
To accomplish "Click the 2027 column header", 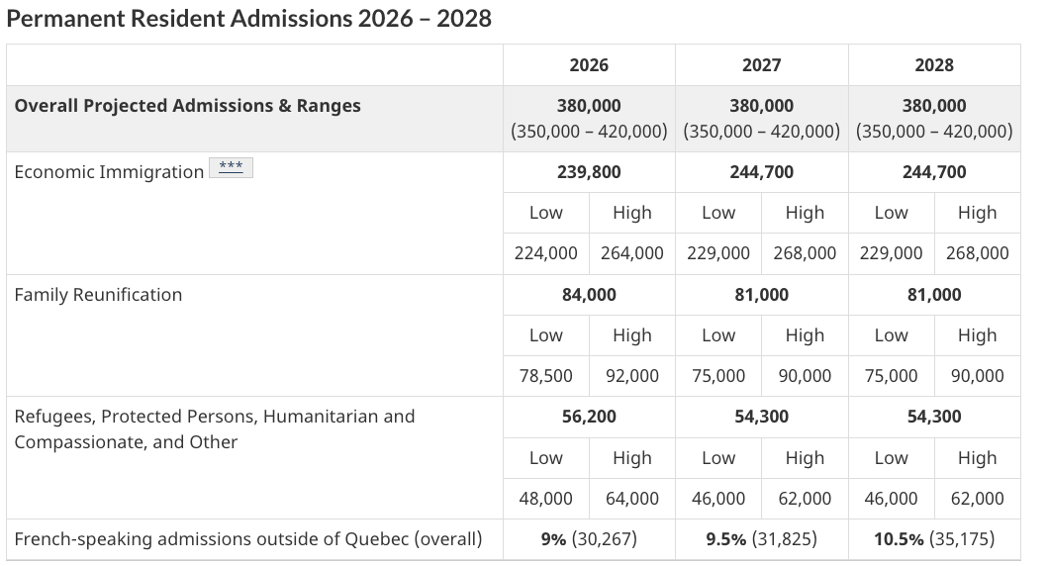I will (x=761, y=64).
